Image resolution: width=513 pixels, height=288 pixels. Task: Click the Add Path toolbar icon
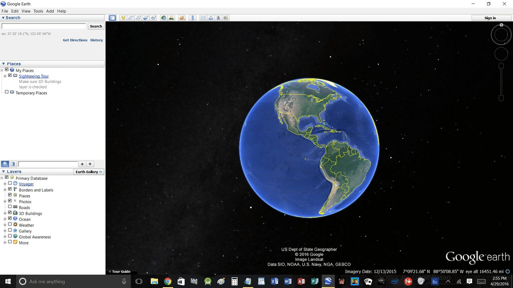[x=138, y=18]
